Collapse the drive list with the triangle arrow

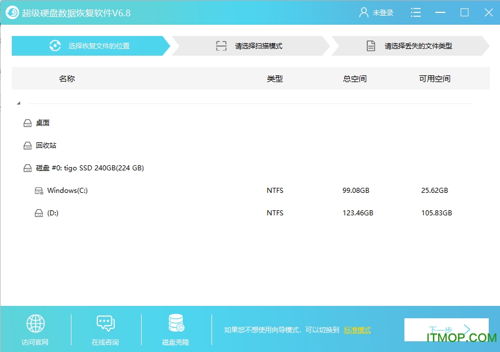19,103
